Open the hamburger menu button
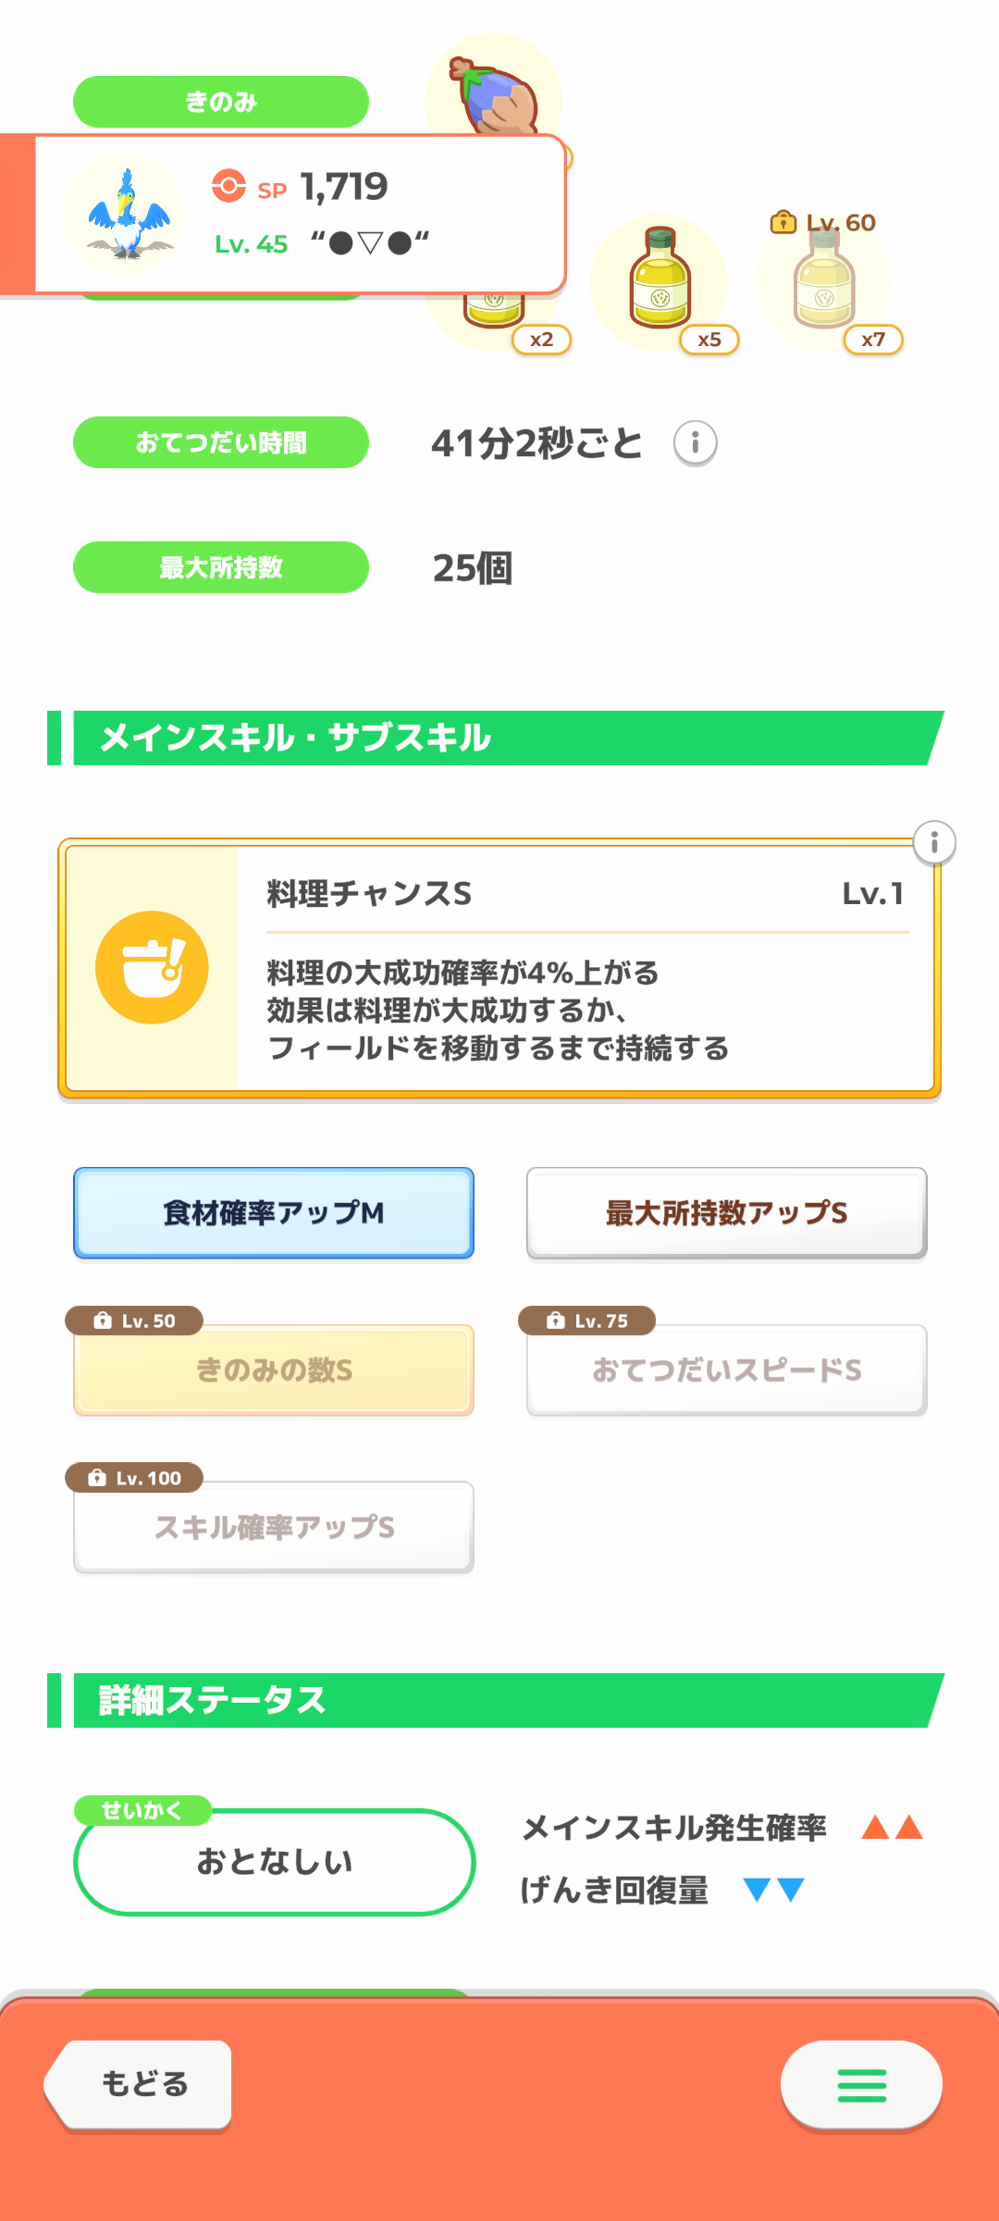 tap(861, 2085)
